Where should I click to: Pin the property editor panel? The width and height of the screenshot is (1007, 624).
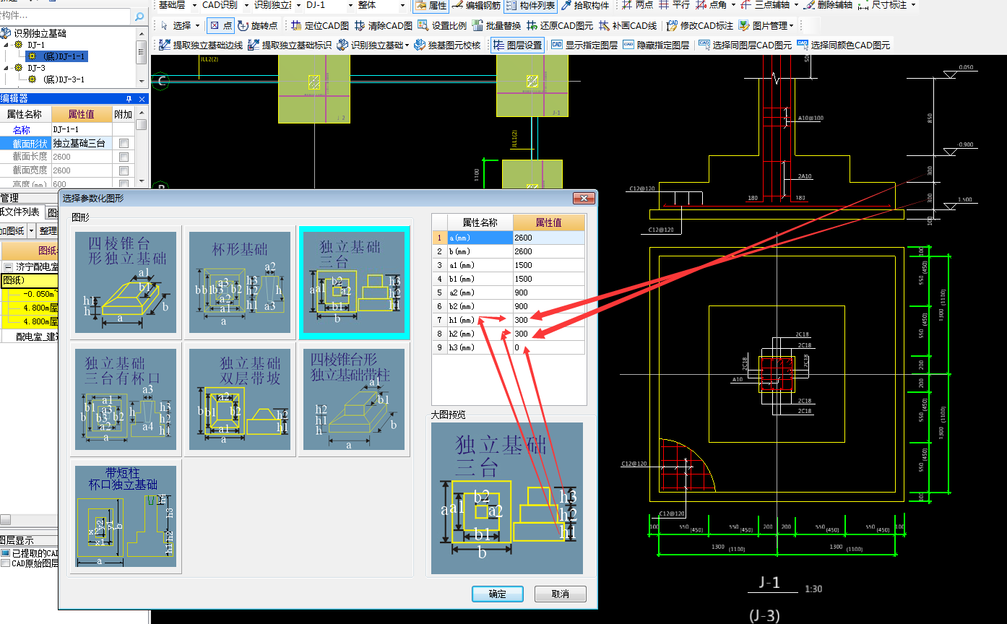point(129,99)
